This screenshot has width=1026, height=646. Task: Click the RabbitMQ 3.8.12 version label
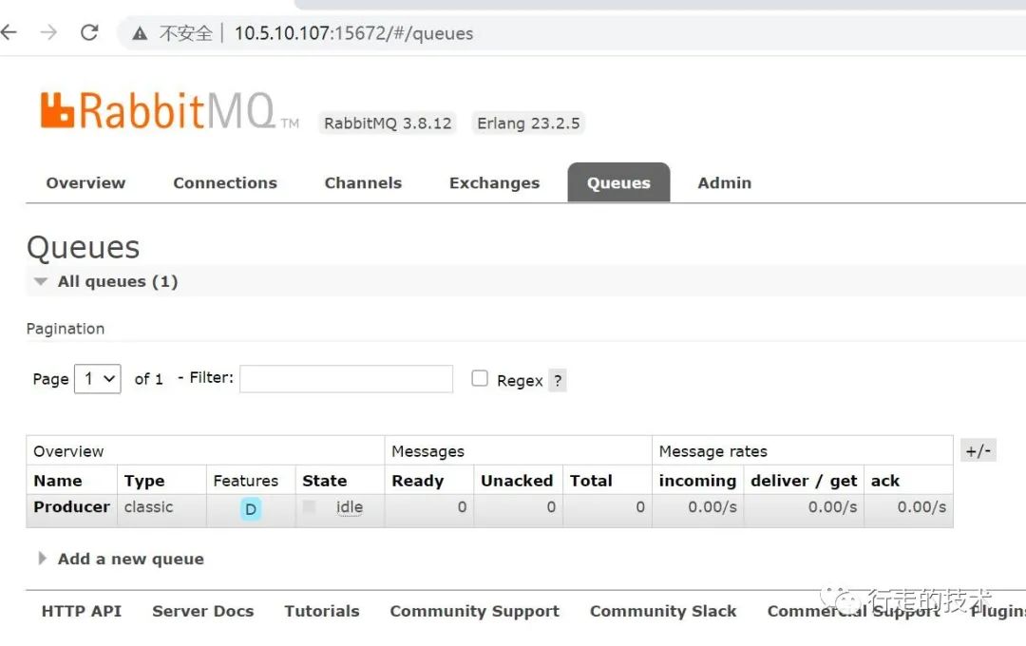click(x=388, y=123)
